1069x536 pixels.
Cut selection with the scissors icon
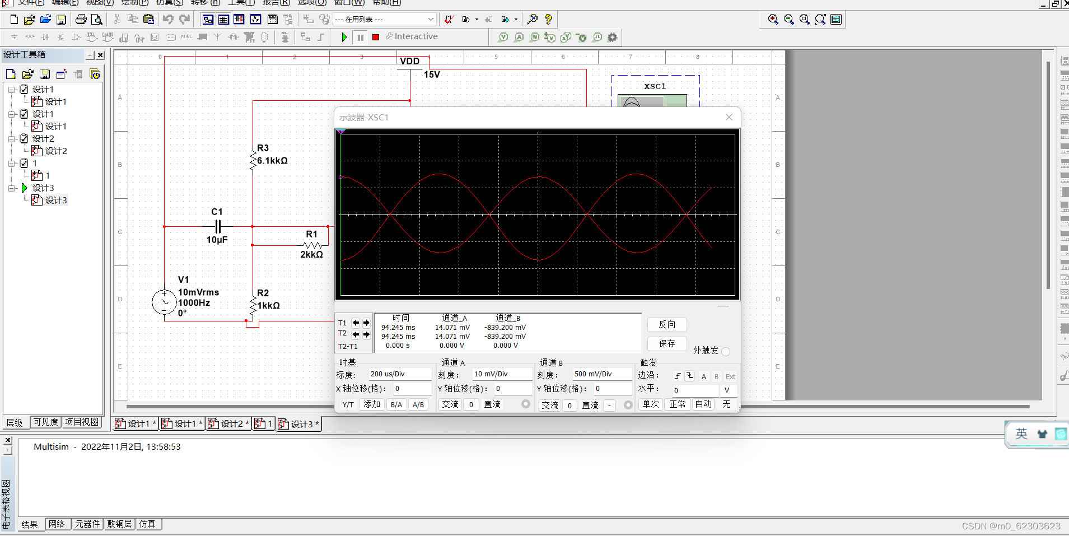(117, 20)
